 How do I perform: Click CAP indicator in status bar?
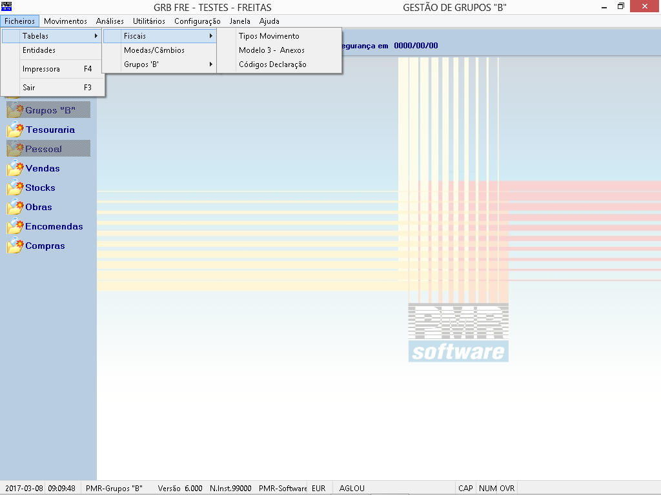click(x=465, y=489)
